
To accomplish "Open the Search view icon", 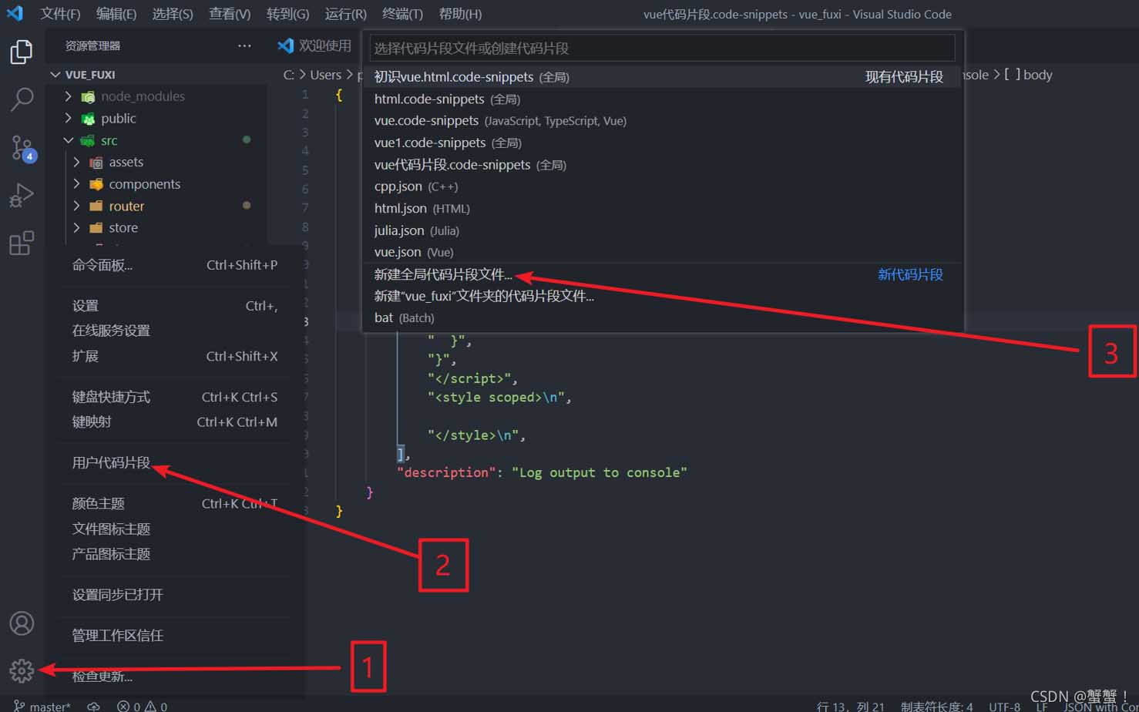I will tap(22, 99).
